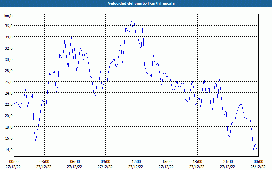Click the 20,0 y-axis value
The width and height of the screenshot is (272, 170).
pos(9,116)
